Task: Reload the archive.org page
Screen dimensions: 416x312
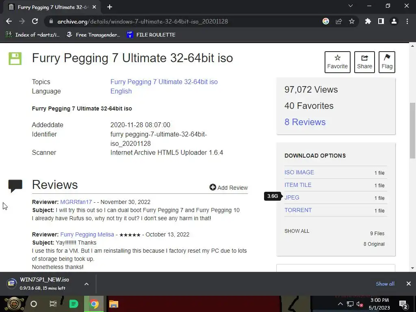Action: pos(35,21)
